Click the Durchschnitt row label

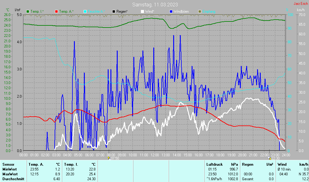[13, 179]
